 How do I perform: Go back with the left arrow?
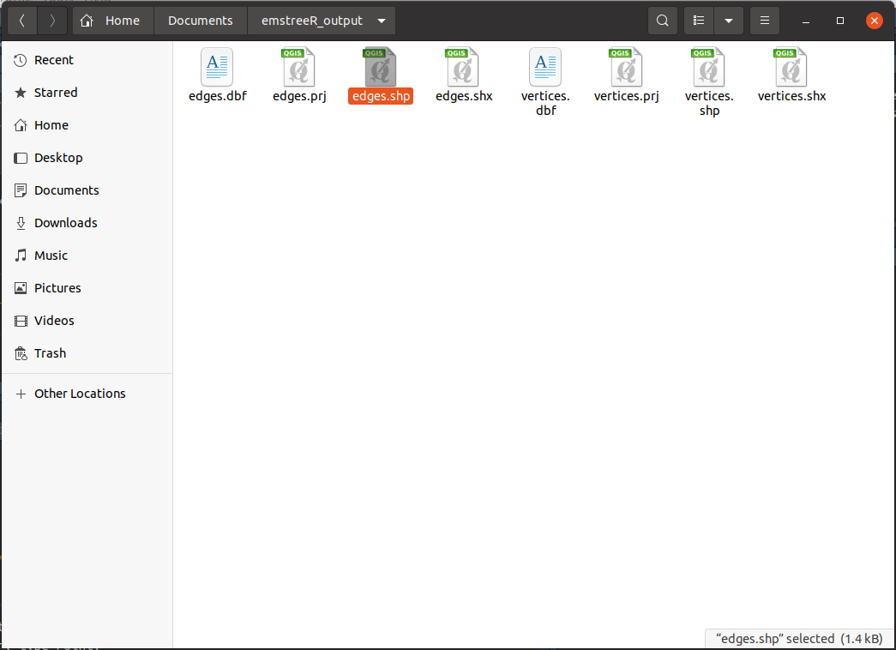(22, 21)
